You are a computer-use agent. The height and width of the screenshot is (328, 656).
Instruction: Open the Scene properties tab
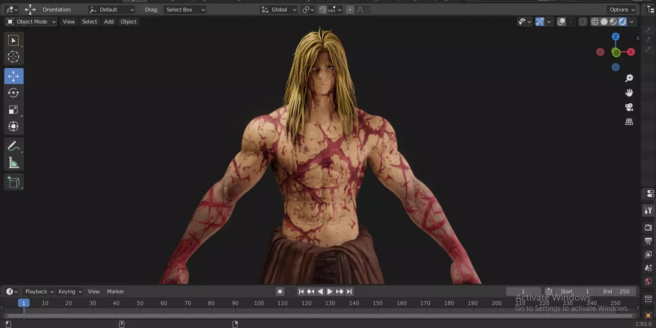click(x=648, y=268)
